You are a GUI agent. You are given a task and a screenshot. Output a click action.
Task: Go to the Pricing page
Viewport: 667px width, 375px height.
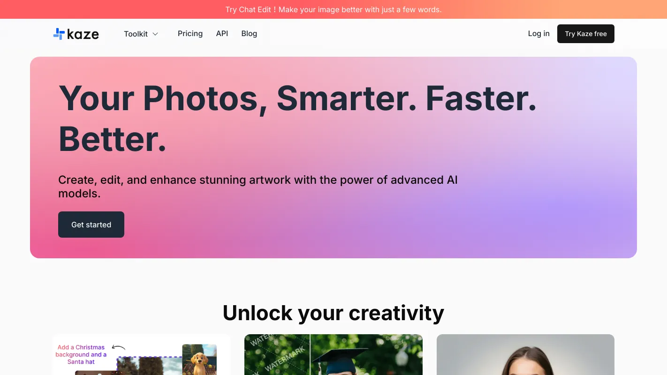190,34
